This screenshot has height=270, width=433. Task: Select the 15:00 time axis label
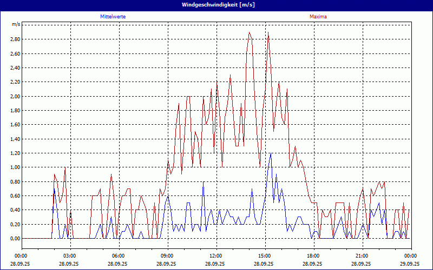click(265, 255)
